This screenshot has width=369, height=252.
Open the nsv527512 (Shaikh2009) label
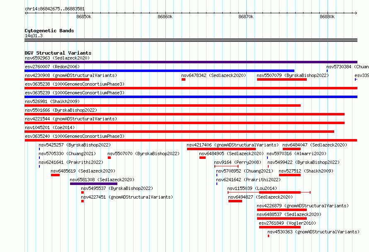[306, 171]
